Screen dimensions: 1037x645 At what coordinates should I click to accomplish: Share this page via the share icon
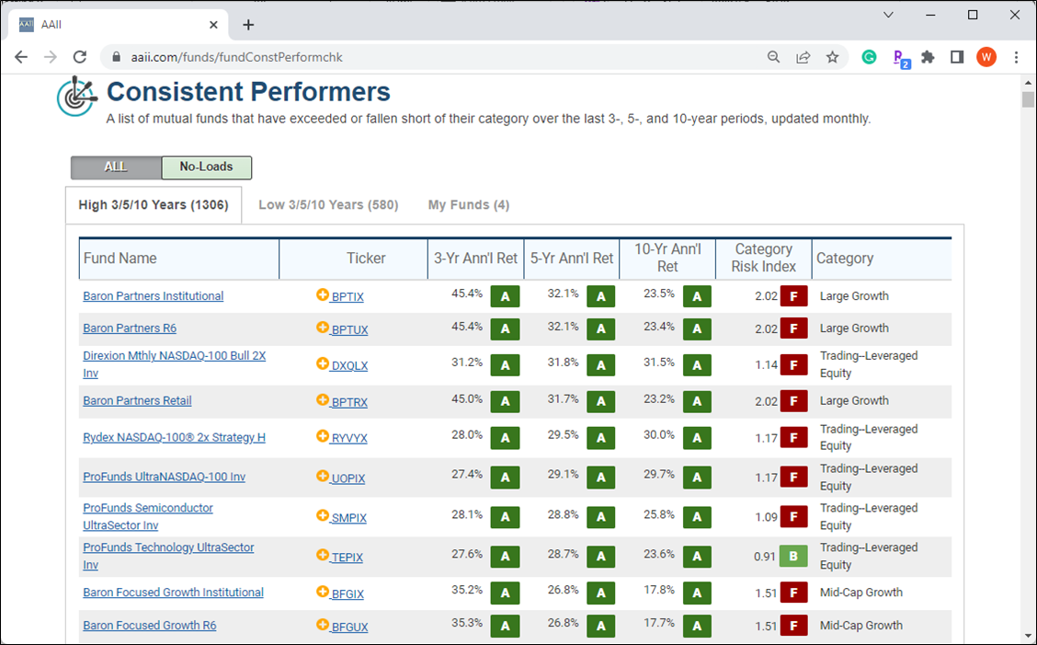(x=803, y=57)
